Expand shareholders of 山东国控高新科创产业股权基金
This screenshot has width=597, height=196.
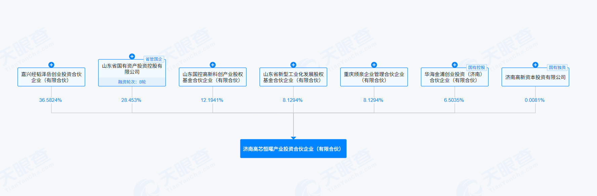point(212,65)
